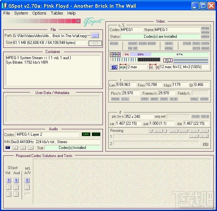Select audio stream 3 button
Screen dimensions: 217x211
click(23, 148)
